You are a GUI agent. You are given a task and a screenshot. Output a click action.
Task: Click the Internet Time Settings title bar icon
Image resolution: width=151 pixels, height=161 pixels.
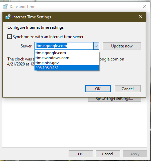tap(8, 17)
